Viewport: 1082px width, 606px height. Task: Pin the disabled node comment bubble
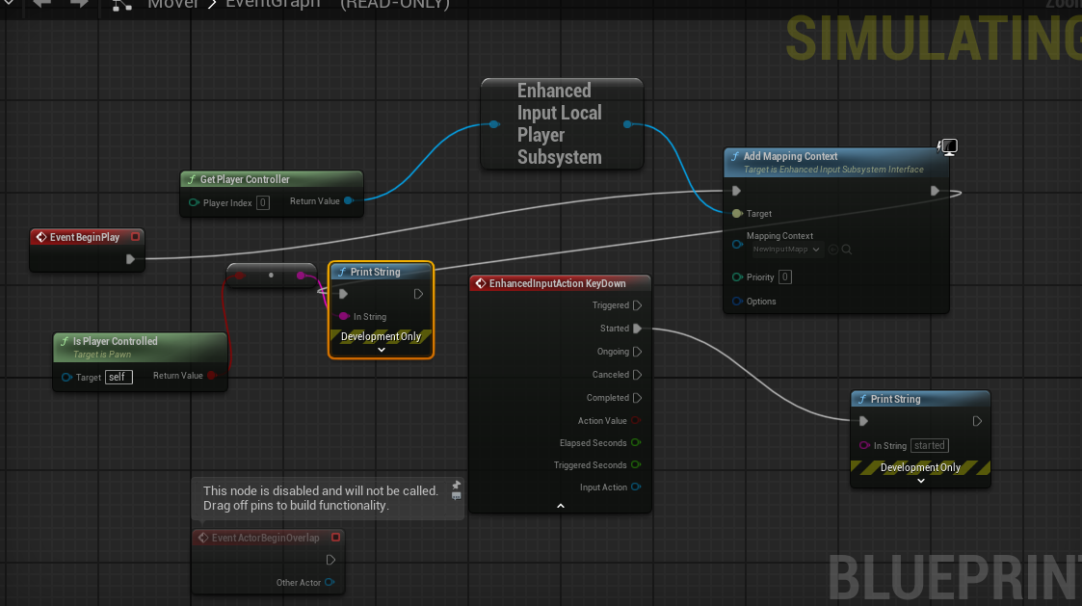457,485
